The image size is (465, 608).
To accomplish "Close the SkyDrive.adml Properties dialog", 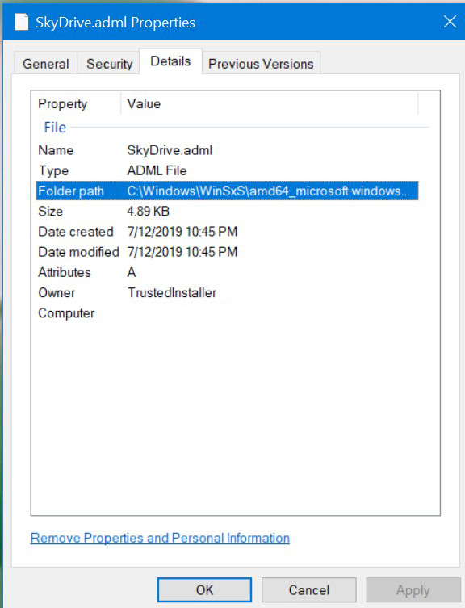I will click(x=450, y=22).
